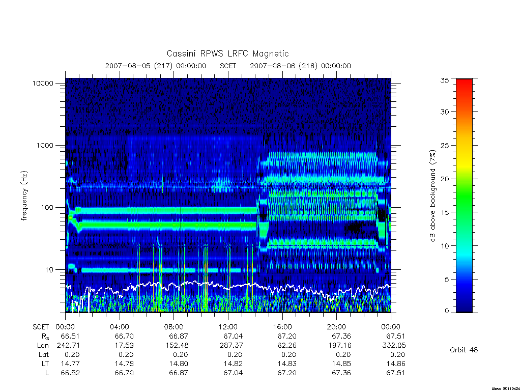Click the Lon value "197.16"
Viewport: 521px width, 391px height.
click(339, 346)
